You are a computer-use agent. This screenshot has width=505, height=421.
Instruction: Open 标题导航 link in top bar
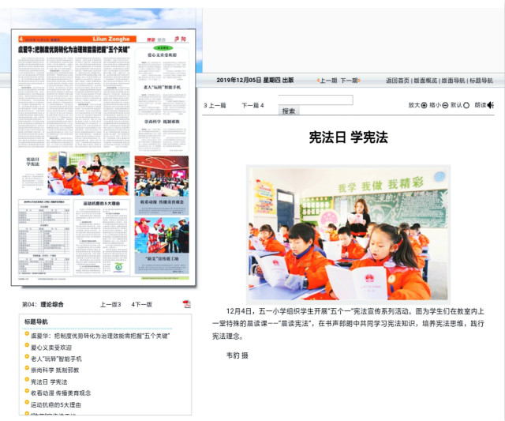tap(481, 81)
